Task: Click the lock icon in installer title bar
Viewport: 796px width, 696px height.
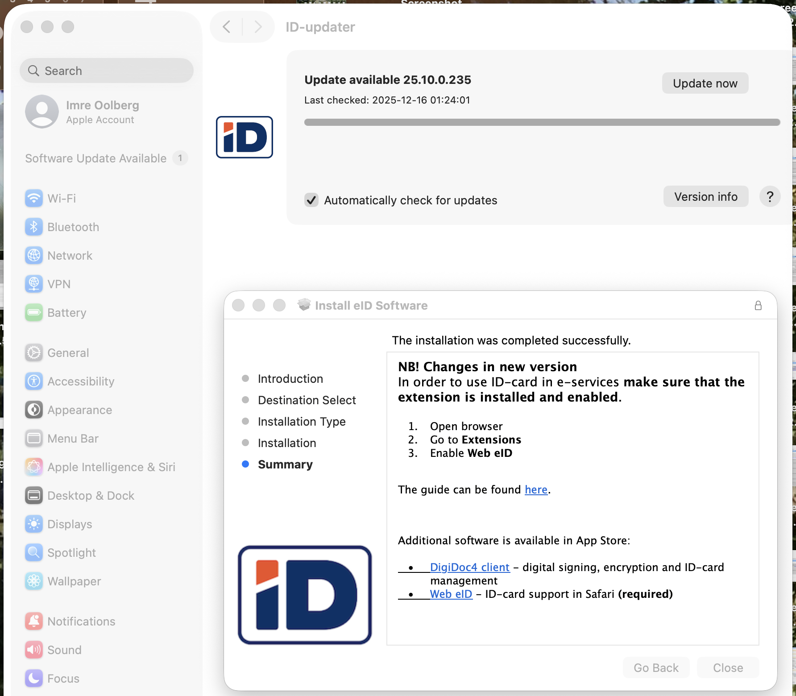Action: (758, 306)
